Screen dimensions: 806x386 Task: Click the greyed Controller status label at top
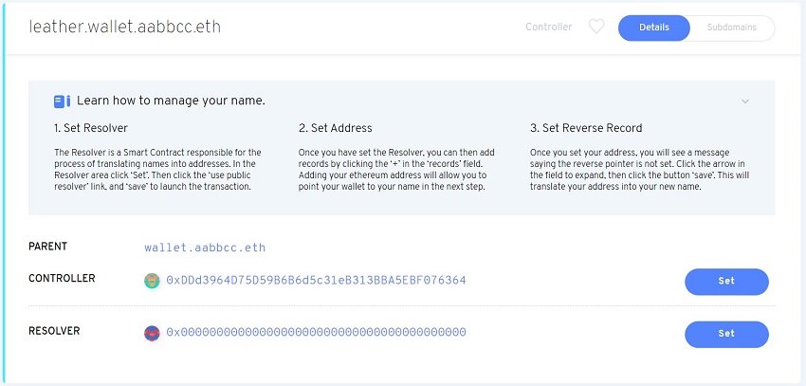pos(549,28)
